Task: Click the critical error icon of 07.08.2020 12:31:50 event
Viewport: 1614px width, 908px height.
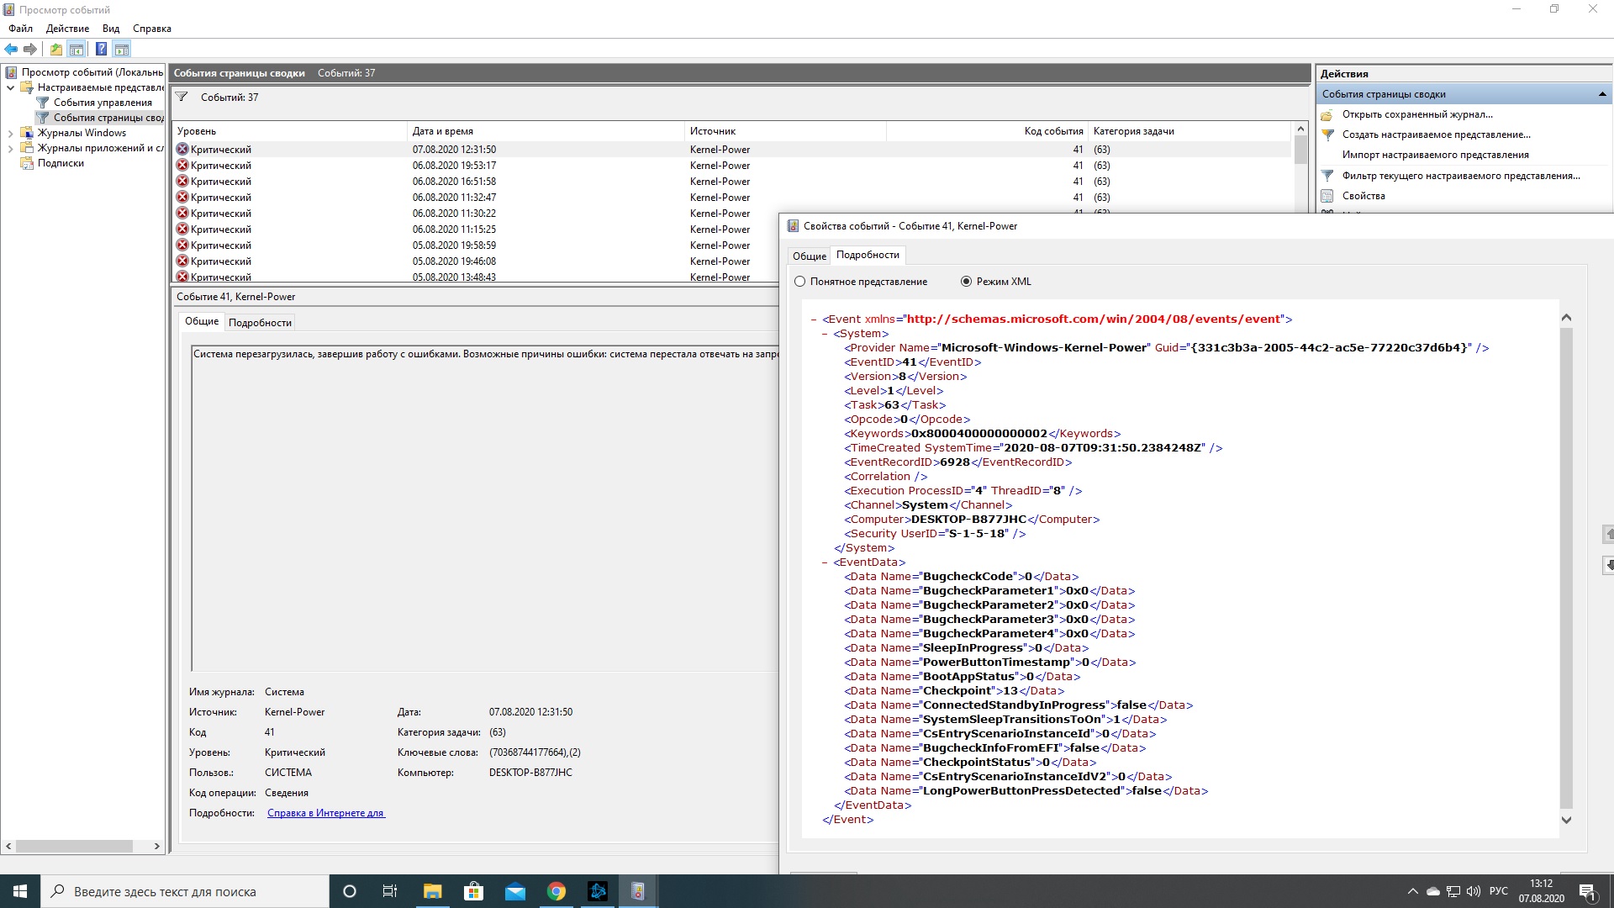Action: coord(182,149)
